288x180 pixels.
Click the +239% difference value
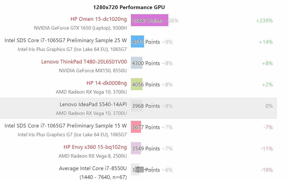tap(264, 21)
